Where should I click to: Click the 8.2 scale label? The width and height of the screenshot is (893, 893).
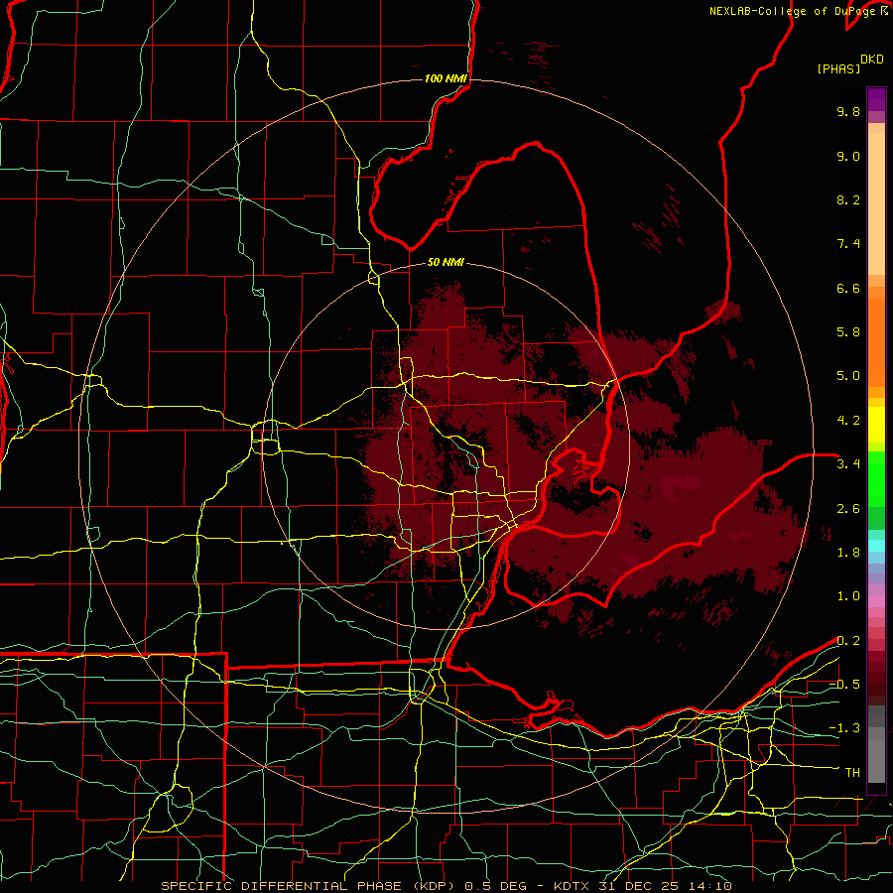click(x=848, y=199)
